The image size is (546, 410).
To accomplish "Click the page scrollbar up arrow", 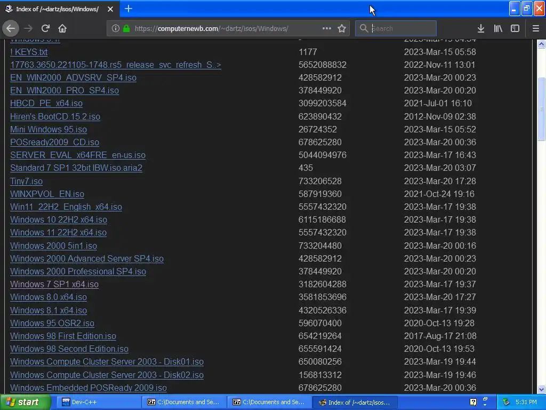I will point(541,44).
